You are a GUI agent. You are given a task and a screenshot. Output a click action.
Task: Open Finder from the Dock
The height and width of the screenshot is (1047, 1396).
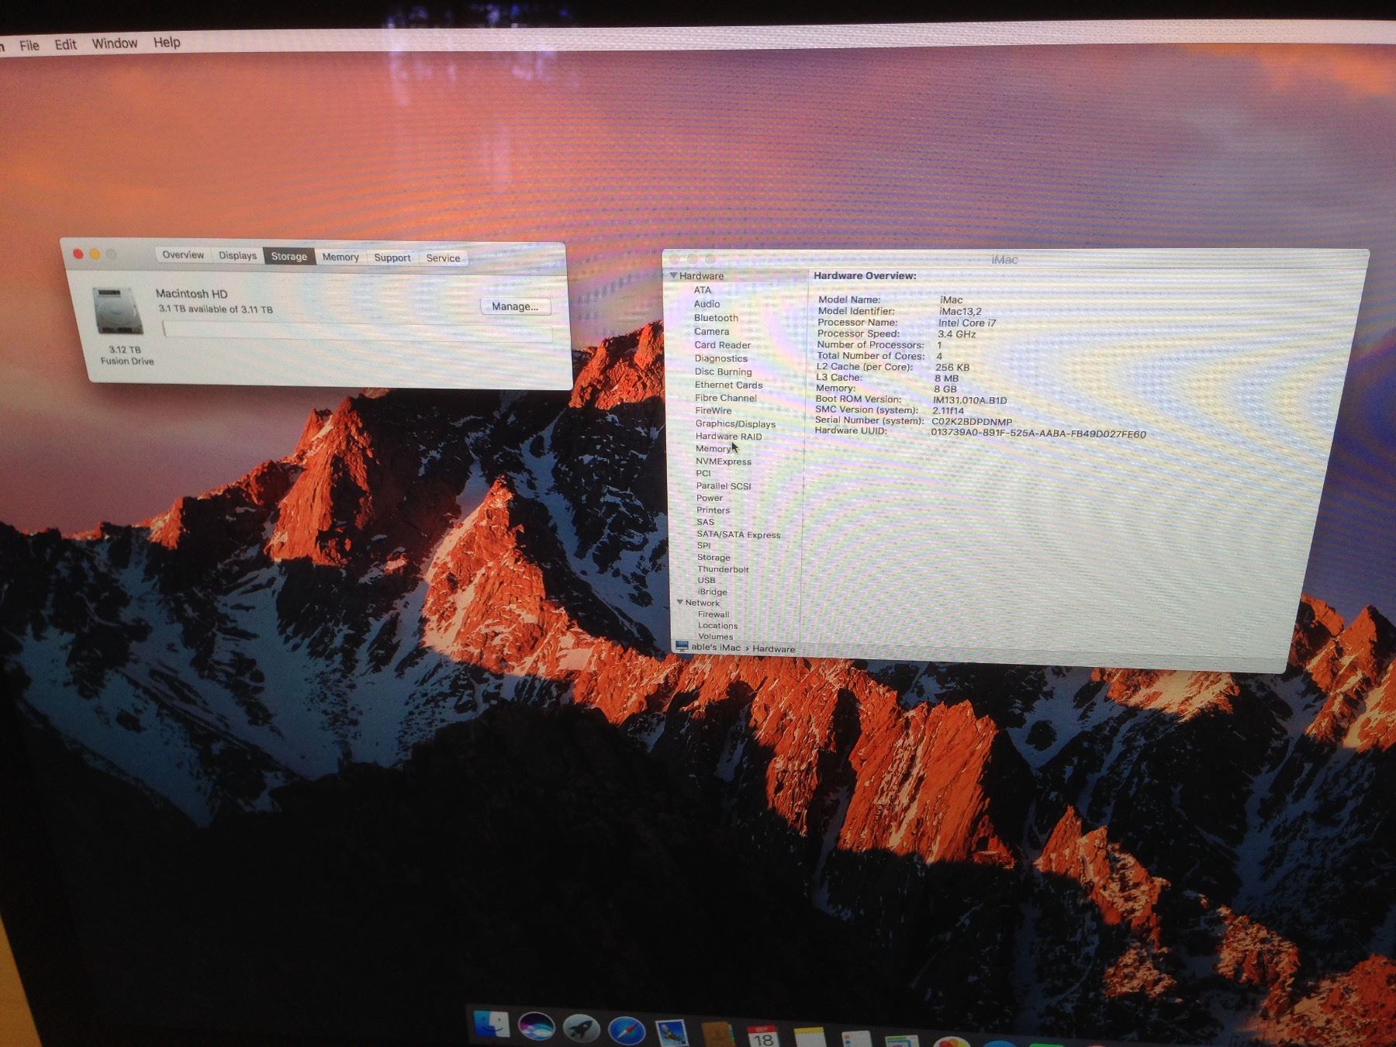(492, 1025)
